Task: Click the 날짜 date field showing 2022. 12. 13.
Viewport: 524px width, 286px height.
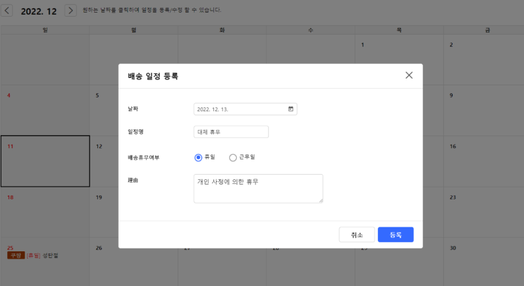Action: click(x=240, y=109)
